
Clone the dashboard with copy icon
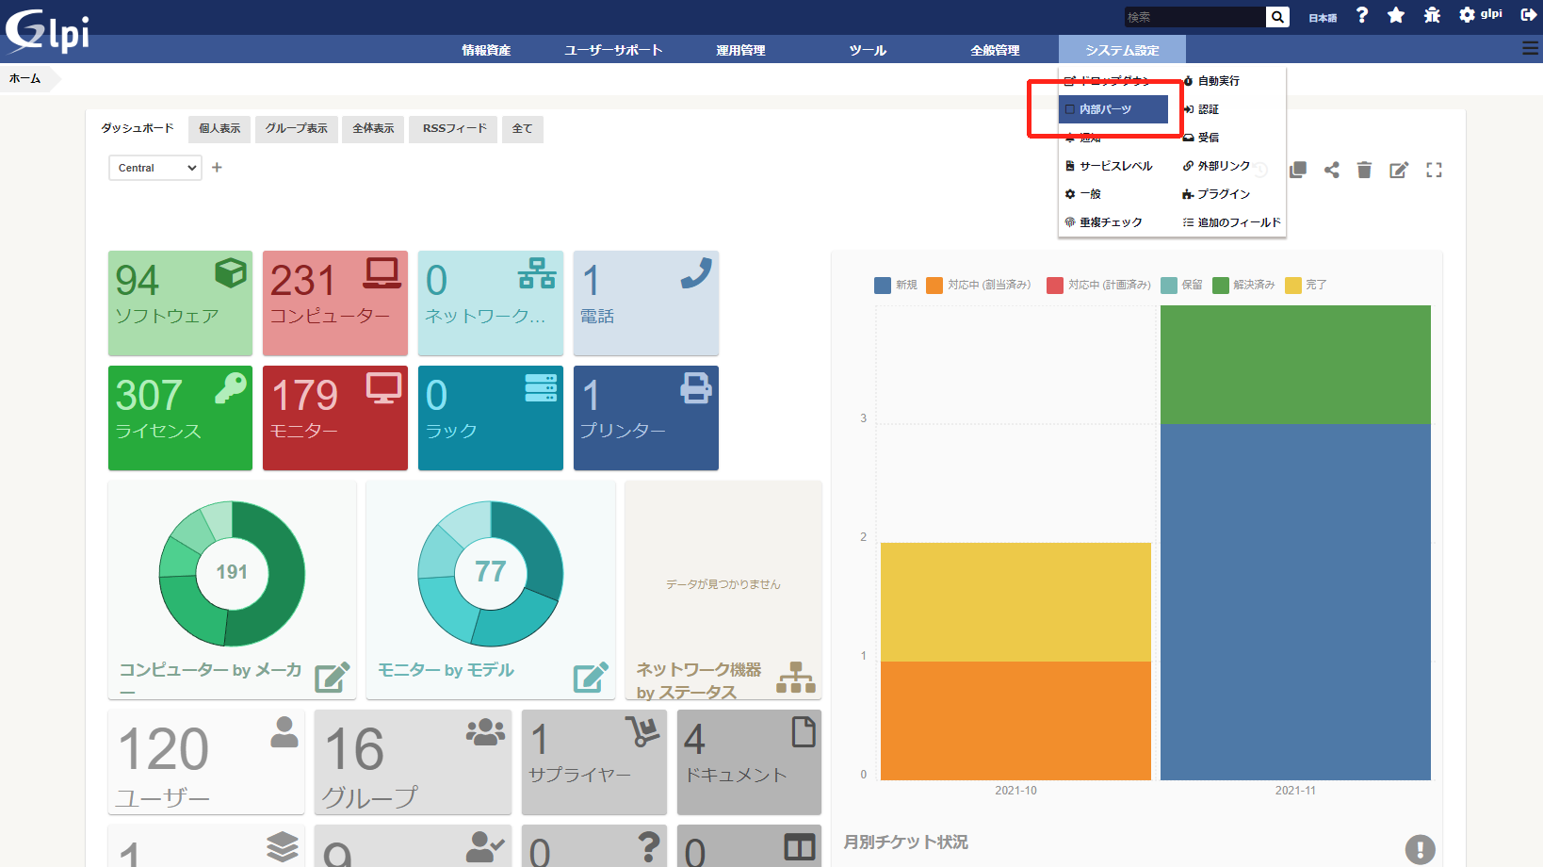point(1298,170)
